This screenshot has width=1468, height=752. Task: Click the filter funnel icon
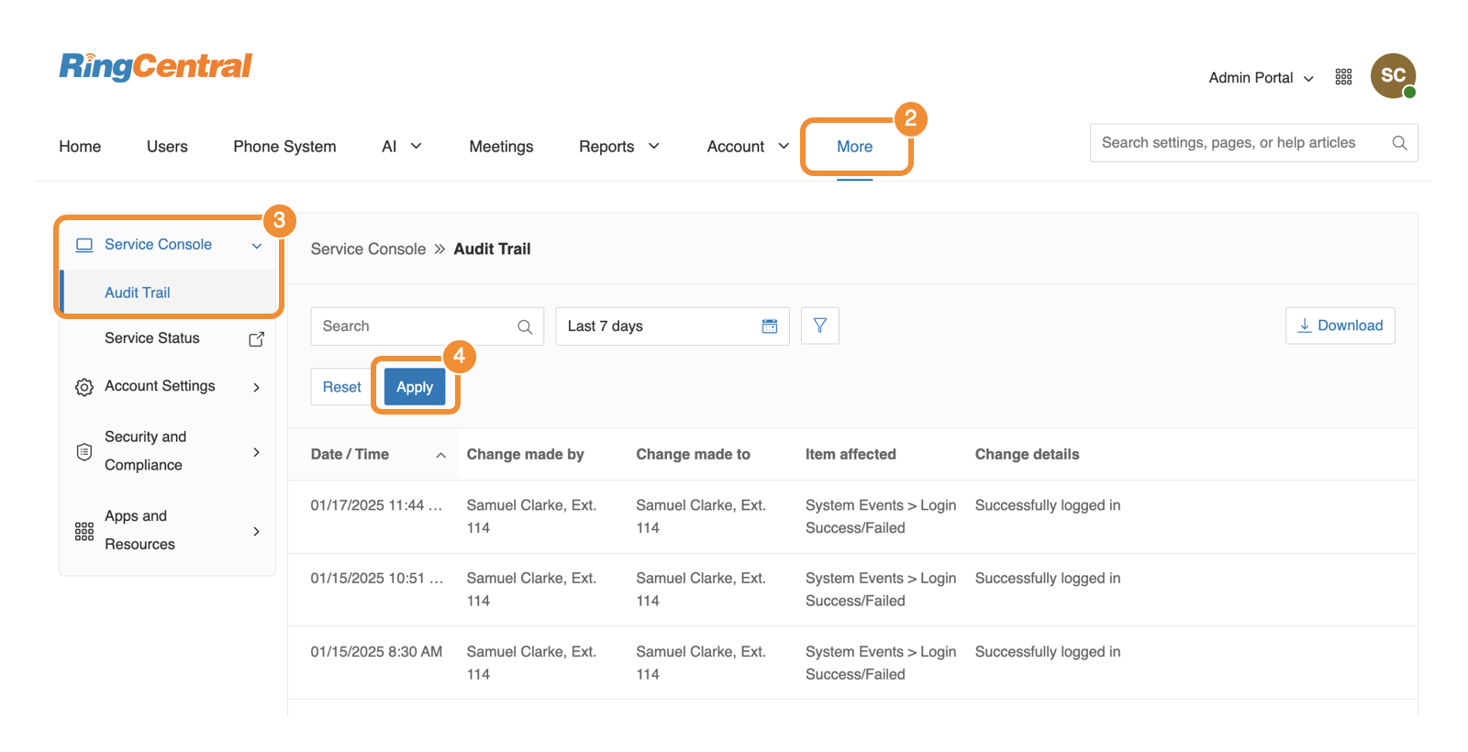coord(819,326)
